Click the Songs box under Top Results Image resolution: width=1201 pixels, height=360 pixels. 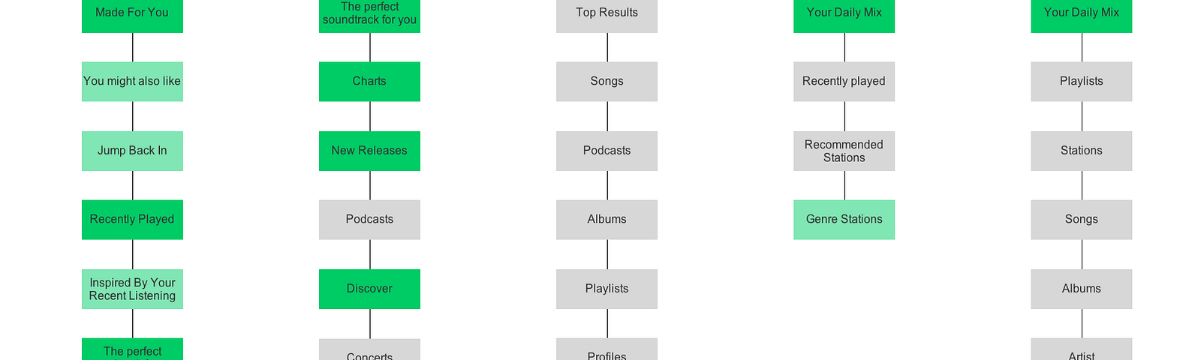tap(607, 81)
